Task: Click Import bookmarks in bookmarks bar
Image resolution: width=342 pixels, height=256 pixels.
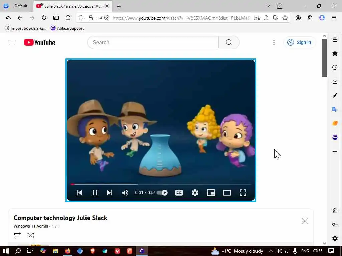Action: point(25,28)
